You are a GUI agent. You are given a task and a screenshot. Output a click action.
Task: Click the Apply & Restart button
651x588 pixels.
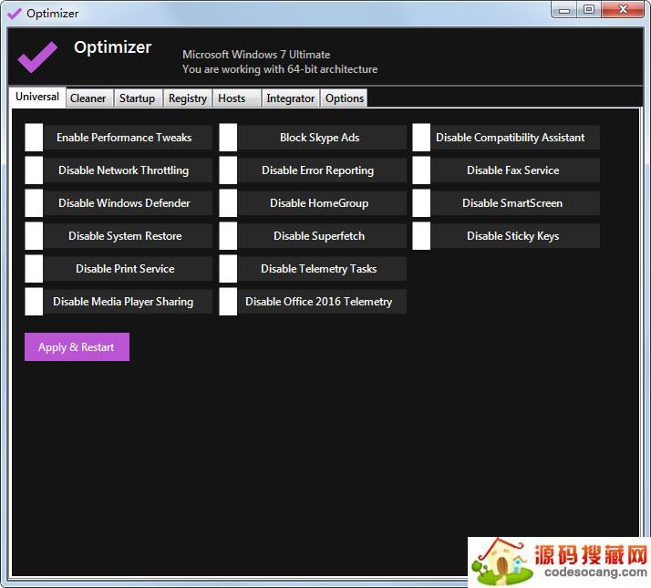click(x=77, y=346)
